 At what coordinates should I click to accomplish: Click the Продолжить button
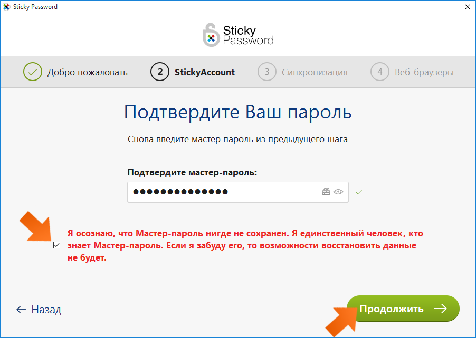[403, 309]
